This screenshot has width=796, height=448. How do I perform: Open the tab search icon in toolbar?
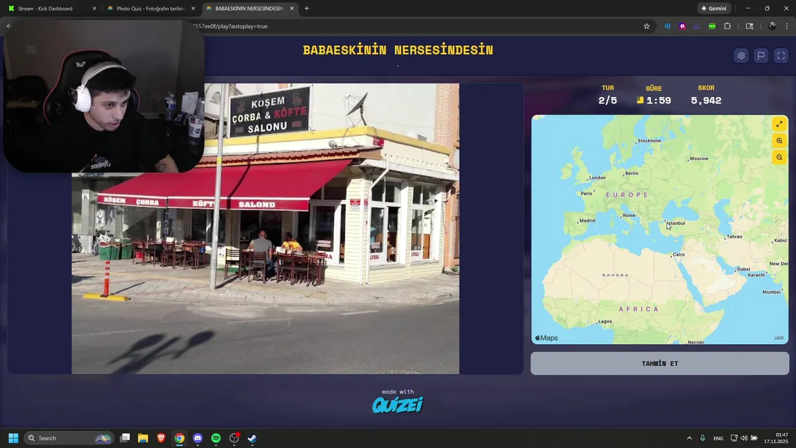(749, 26)
